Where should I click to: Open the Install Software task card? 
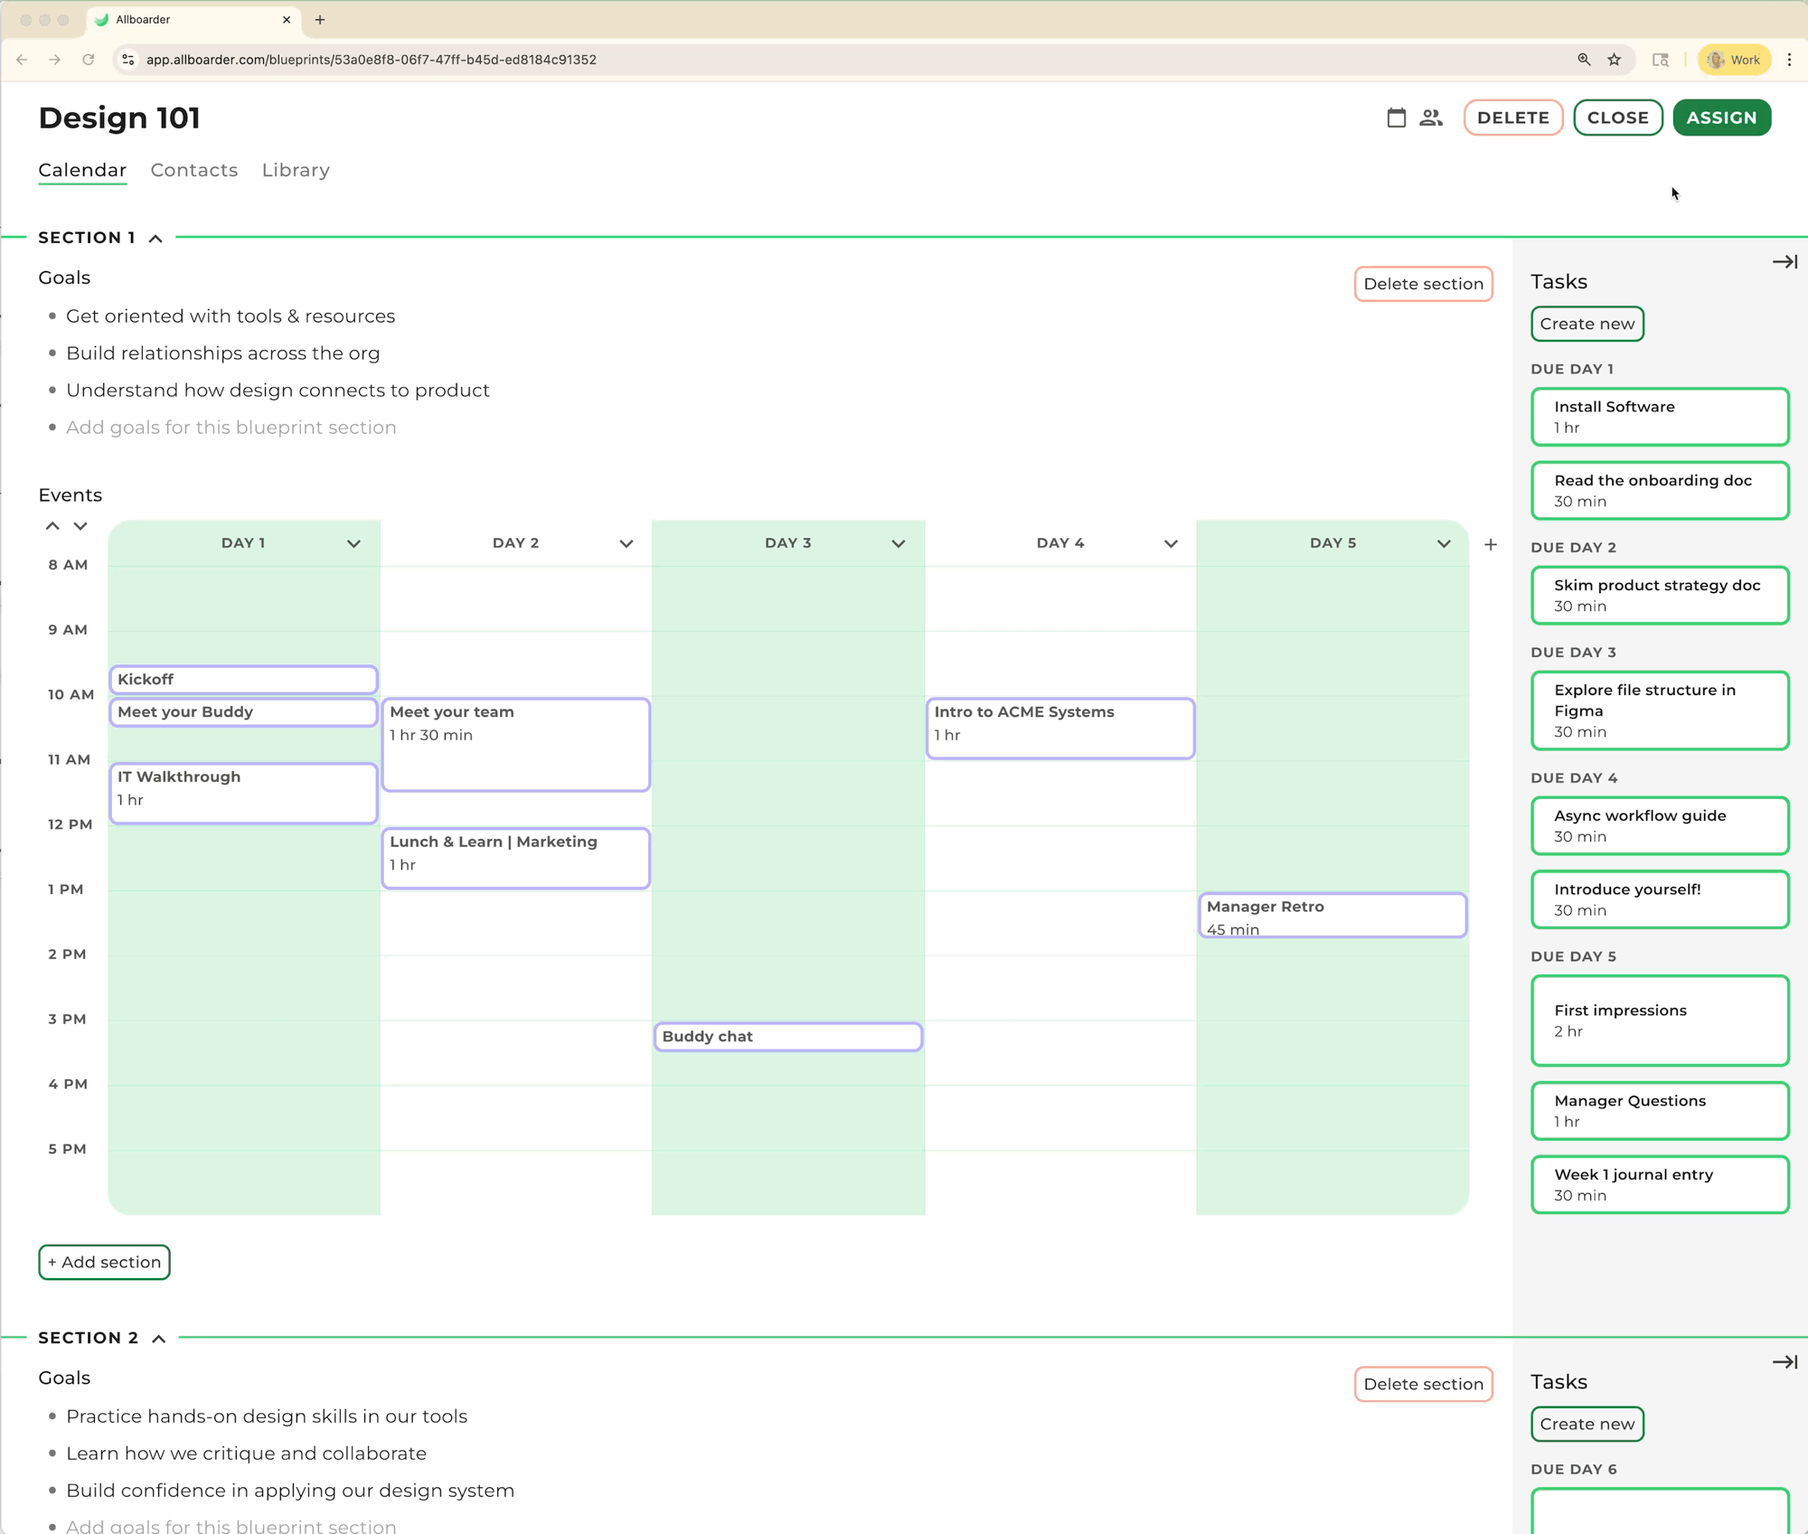(1659, 417)
